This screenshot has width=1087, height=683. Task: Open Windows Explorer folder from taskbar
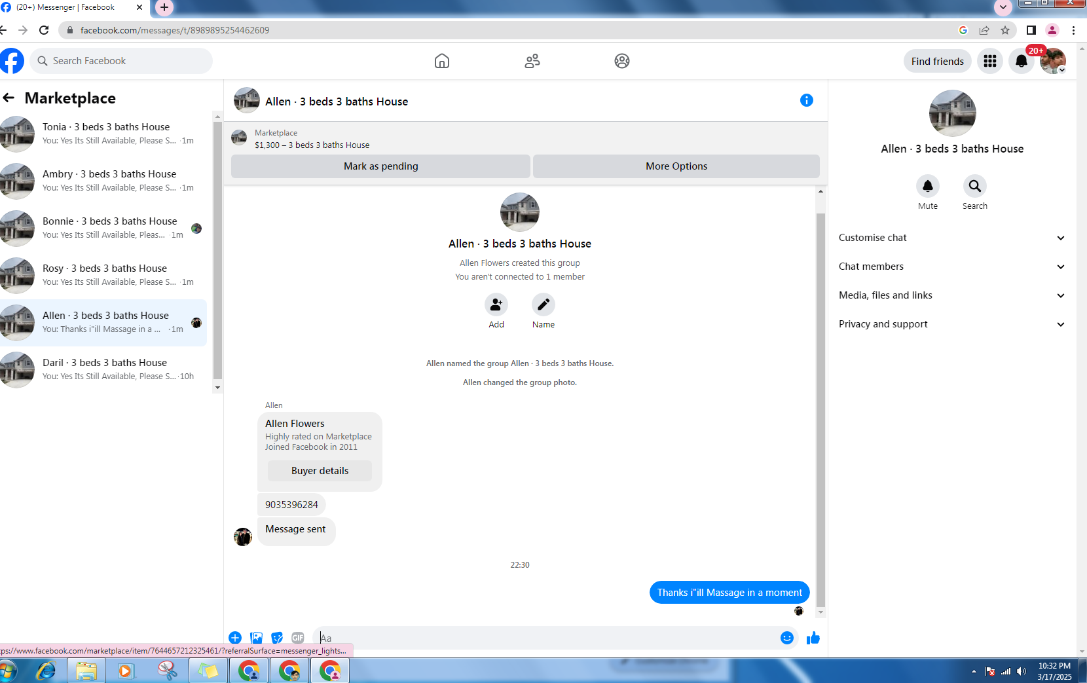click(x=86, y=671)
